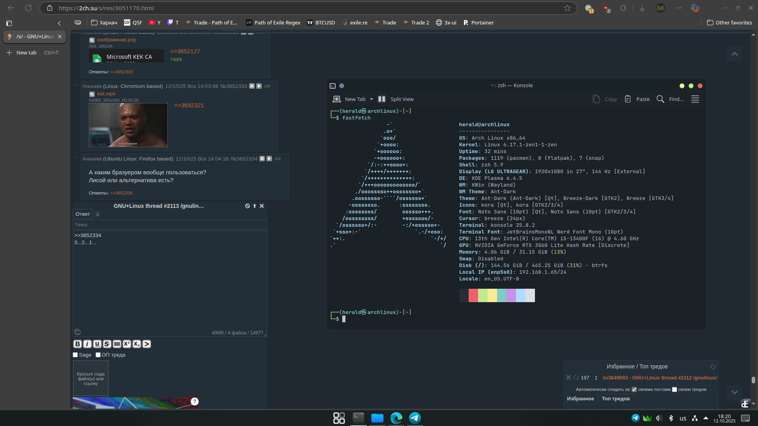This screenshot has height=426, width=758.
Task: Enable the Sage checkbox
Action: coord(75,355)
